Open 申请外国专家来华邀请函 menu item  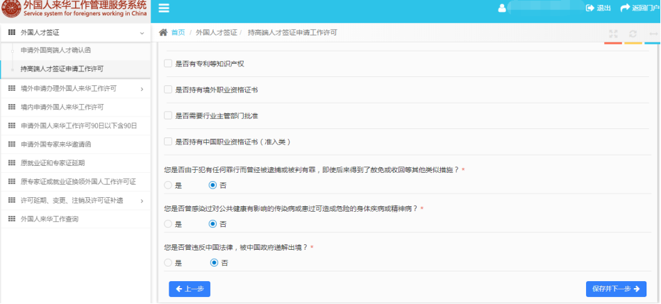click(x=56, y=144)
